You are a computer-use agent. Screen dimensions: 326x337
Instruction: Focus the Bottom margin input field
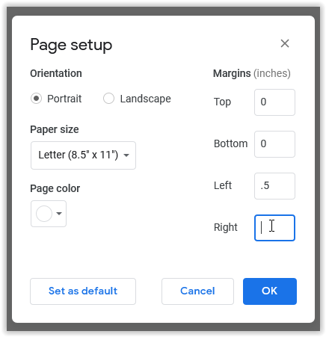[274, 144]
